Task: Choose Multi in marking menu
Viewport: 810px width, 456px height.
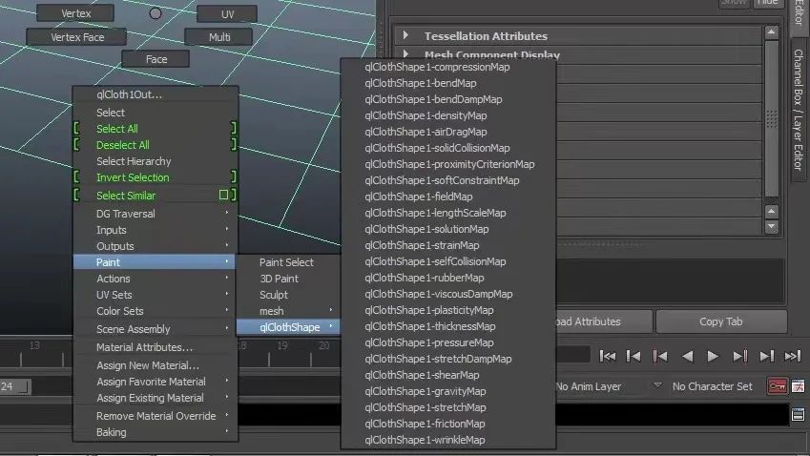Action: 219,37
